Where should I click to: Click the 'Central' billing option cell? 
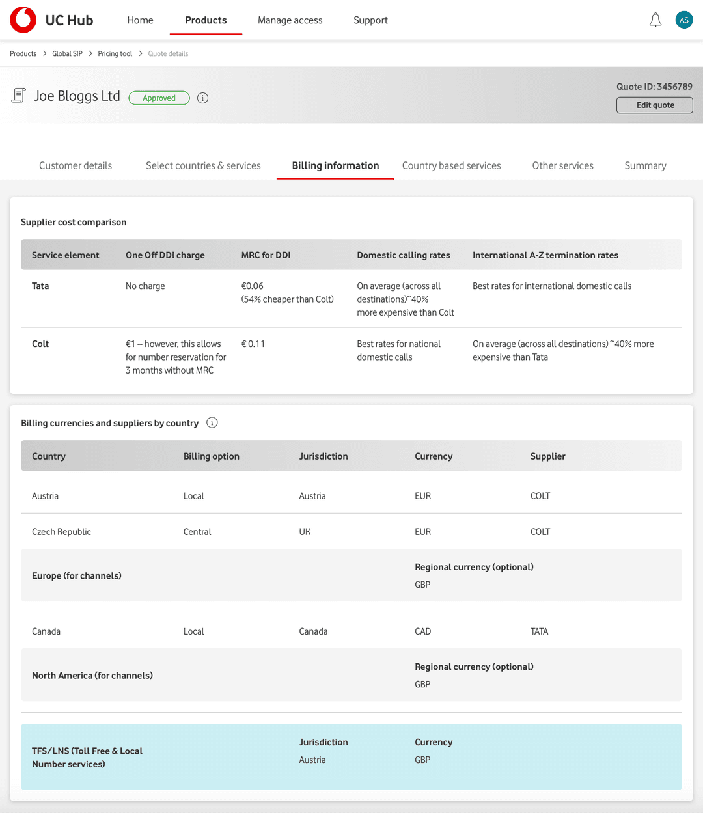tap(197, 532)
